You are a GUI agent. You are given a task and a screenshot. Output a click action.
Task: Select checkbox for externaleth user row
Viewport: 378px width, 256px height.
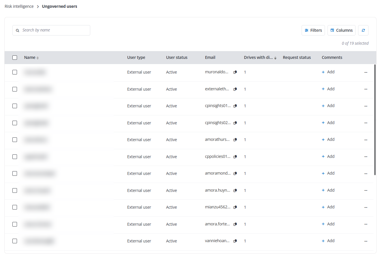click(15, 89)
